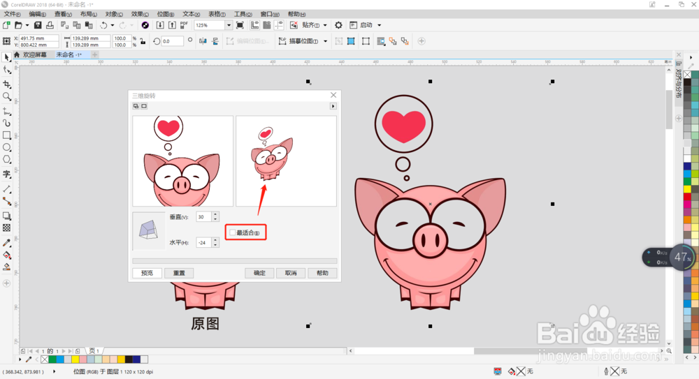Viewport: 699px width, 379px height.
Task: Select the Color Eyedropper tool
Action: point(7,243)
